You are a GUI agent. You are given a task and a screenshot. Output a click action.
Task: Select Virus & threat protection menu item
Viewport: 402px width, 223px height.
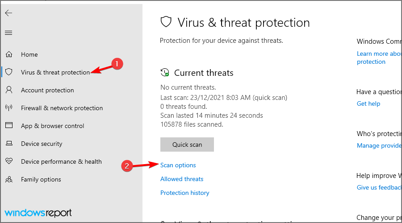pyautogui.click(x=55, y=72)
